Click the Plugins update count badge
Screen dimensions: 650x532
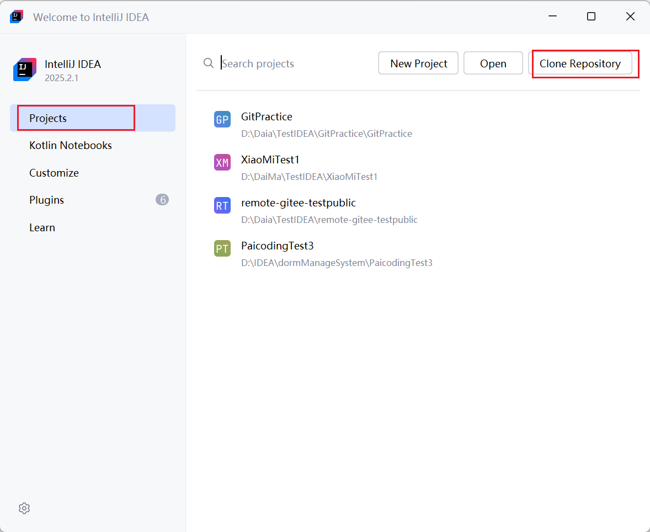tap(162, 200)
